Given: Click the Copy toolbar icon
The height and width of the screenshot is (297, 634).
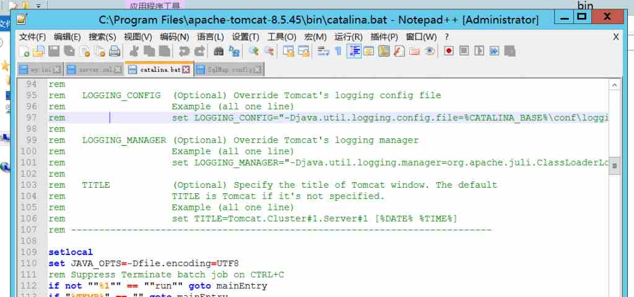Looking at the screenshot, I should point(149,51).
